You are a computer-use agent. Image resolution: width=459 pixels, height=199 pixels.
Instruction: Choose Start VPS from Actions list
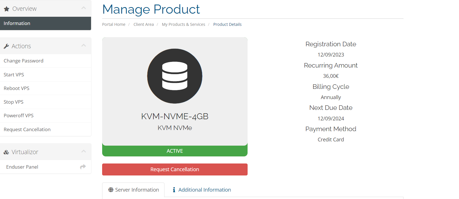point(14,75)
